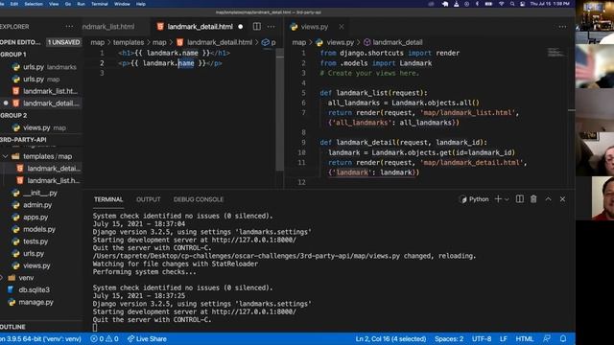Open the Terminal menu
614x345 pixels.
(x=100, y=4)
